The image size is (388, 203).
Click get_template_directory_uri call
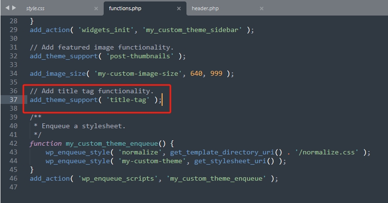[x=222, y=152]
